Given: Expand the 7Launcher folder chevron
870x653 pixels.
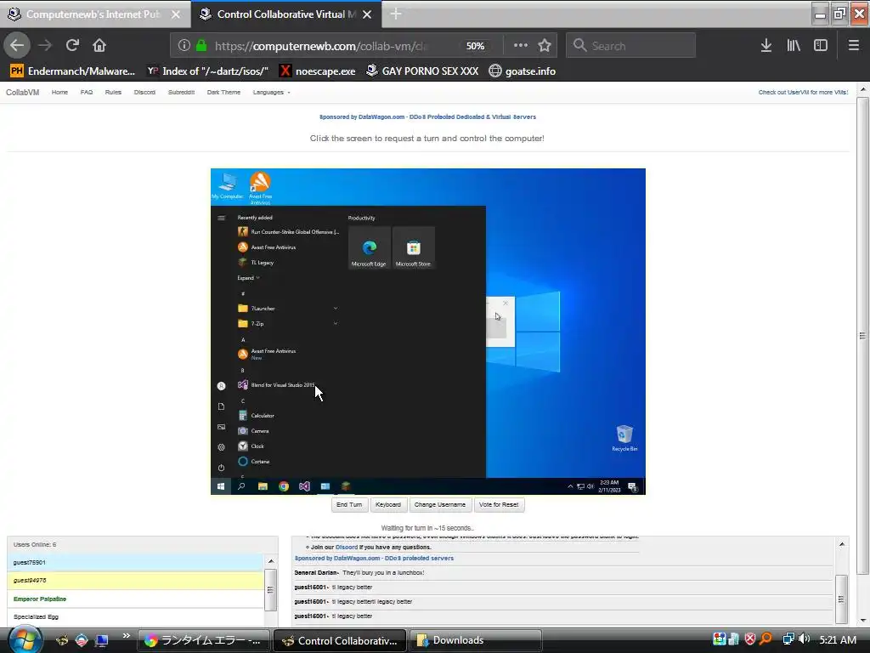Looking at the screenshot, I should point(335,308).
